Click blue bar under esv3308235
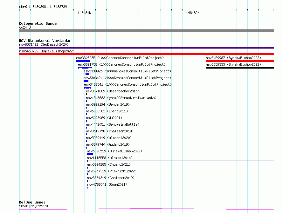The image size is (283, 213). point(83,61)
